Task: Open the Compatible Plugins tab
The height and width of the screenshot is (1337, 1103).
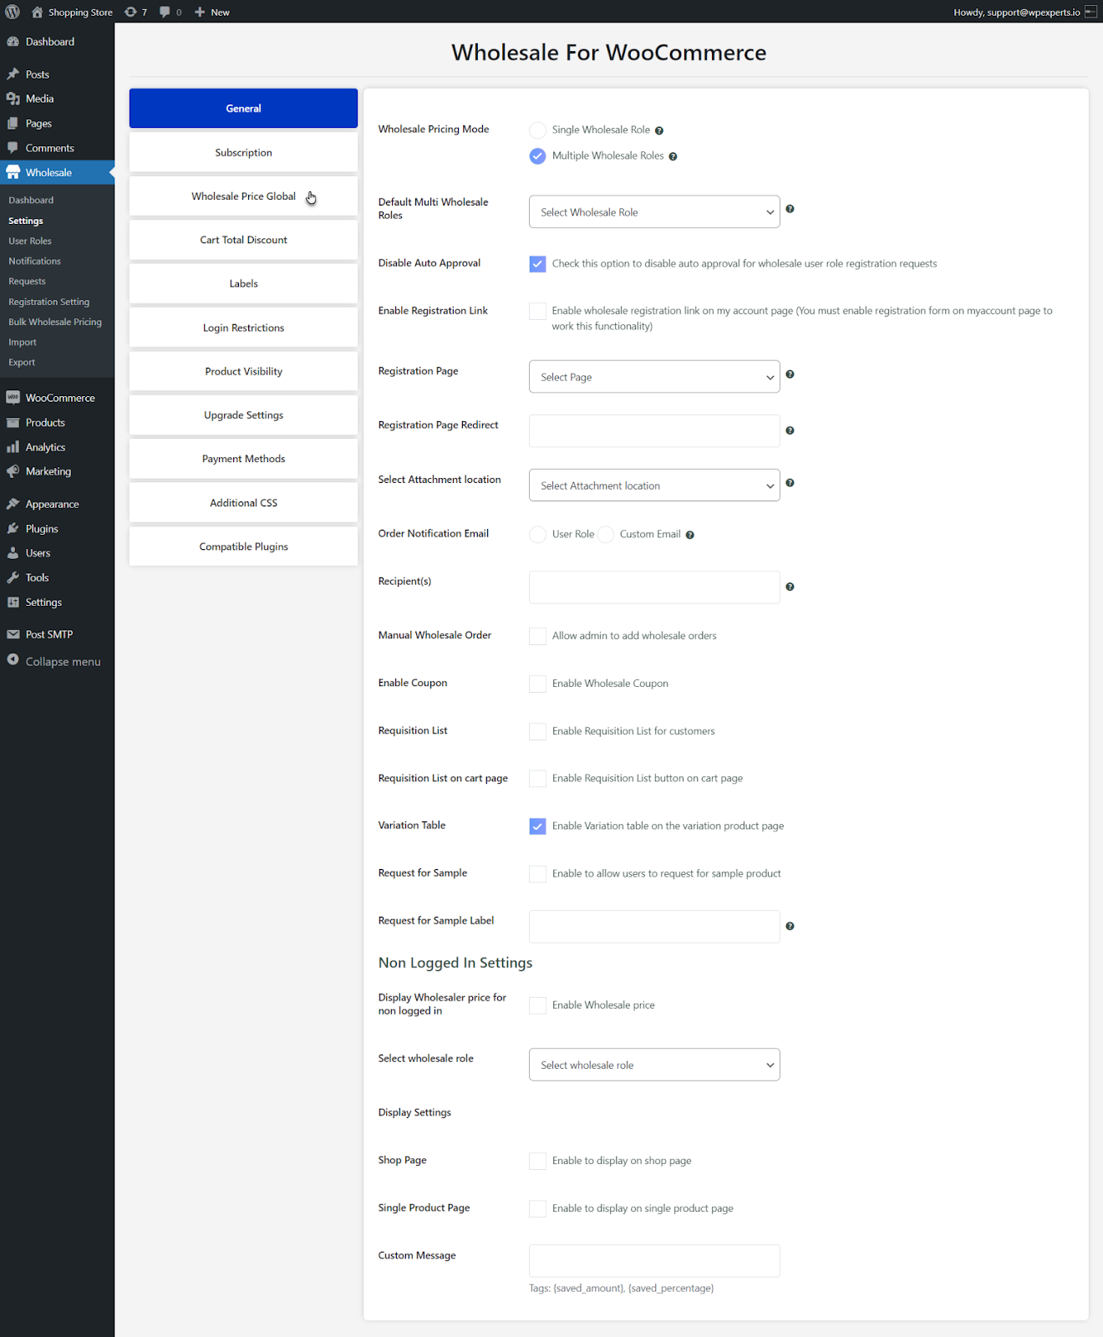Action: click(243, 546)
